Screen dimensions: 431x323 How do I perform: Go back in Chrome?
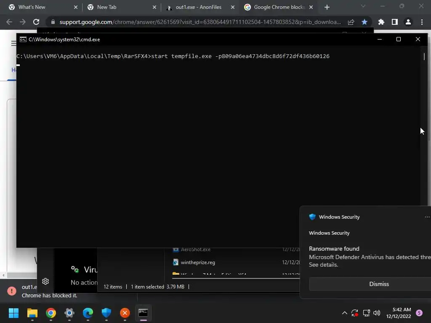tap(9, 22)
